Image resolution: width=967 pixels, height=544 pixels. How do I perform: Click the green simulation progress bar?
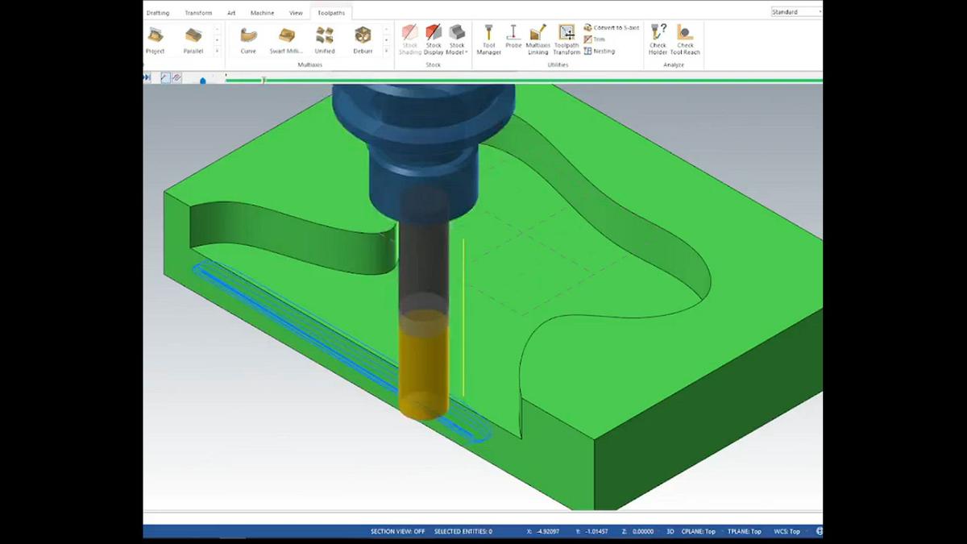524,80
